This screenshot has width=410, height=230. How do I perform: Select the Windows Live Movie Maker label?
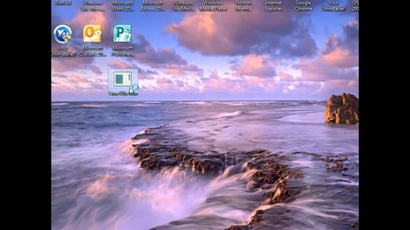pos(183,6)
